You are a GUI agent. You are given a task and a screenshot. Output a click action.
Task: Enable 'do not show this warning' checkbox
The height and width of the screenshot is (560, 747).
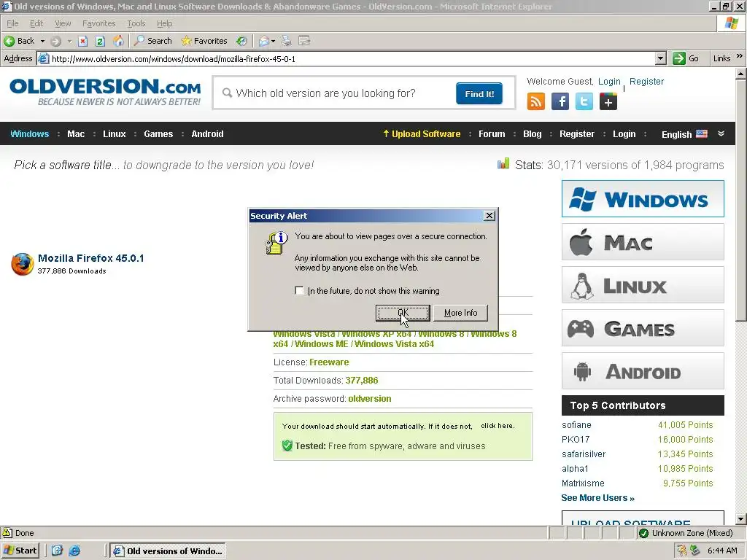coord(299,290)
